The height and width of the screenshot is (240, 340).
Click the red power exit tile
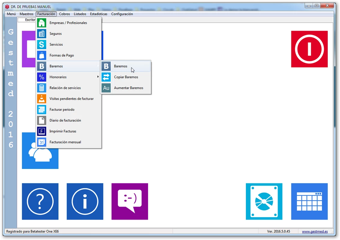pos(309,49)
